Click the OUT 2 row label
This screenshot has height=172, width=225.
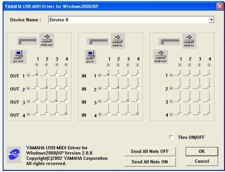[x=17, y=89]
